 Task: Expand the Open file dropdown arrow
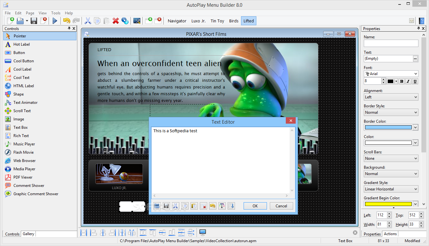pyautogui.click(x=27, y=21)
